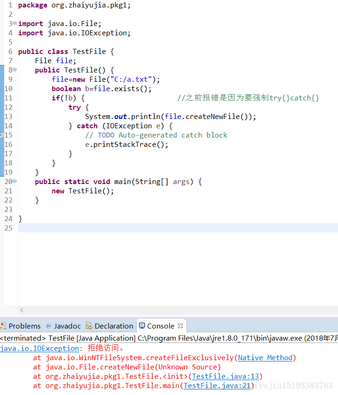Click the Javadoc @ icon
338x395 pixels.
coord(49,326)
